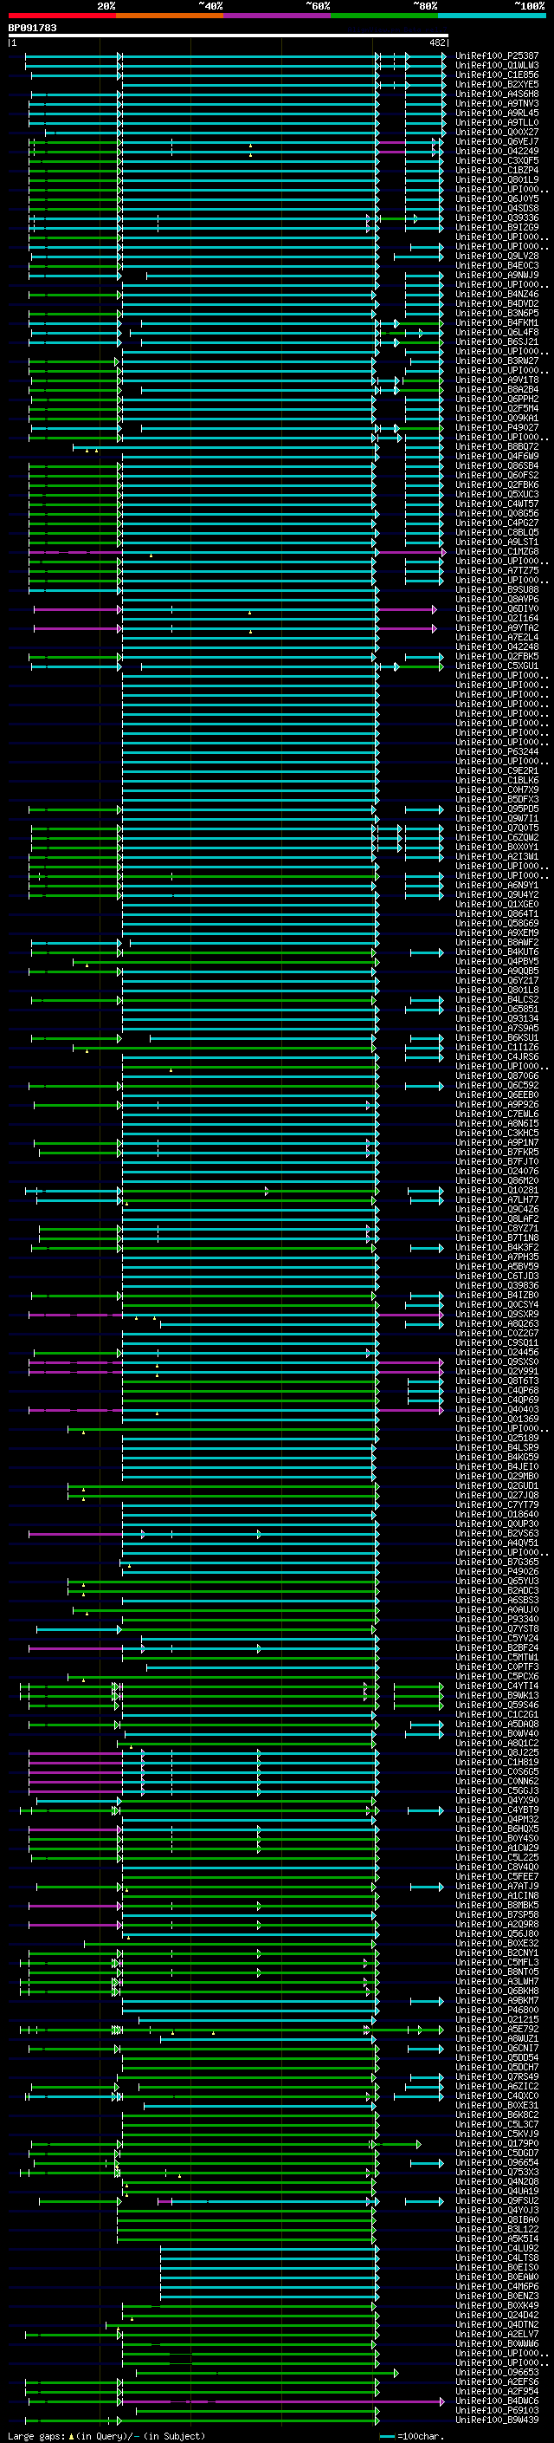This screenshot has height=2443, width=554.
Task: Open hit UniRef100_C4LU92
Action: (497, 2249)
